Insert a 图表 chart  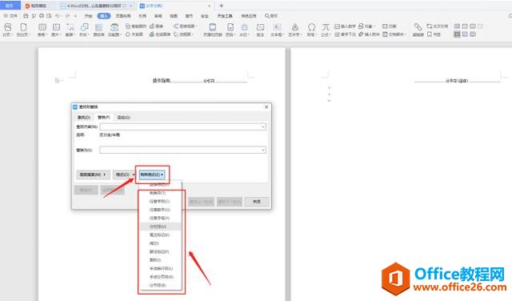pyautogui.click(x=157, y=26)
